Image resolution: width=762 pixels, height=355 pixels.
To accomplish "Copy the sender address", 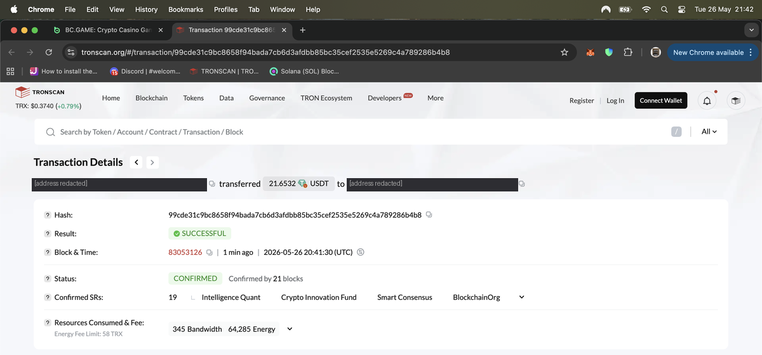I will [212, 184].
